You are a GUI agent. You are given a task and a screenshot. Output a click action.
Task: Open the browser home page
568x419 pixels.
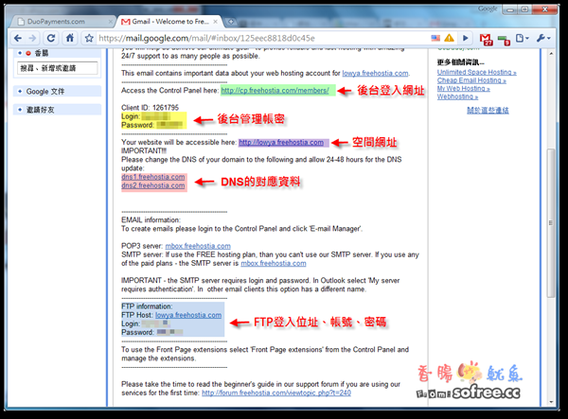coord(69,38)
